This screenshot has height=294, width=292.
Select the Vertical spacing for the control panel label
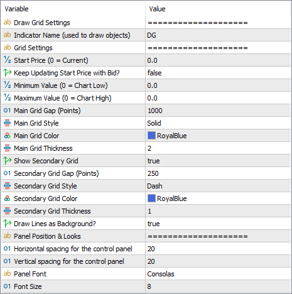tap(69, 261)
